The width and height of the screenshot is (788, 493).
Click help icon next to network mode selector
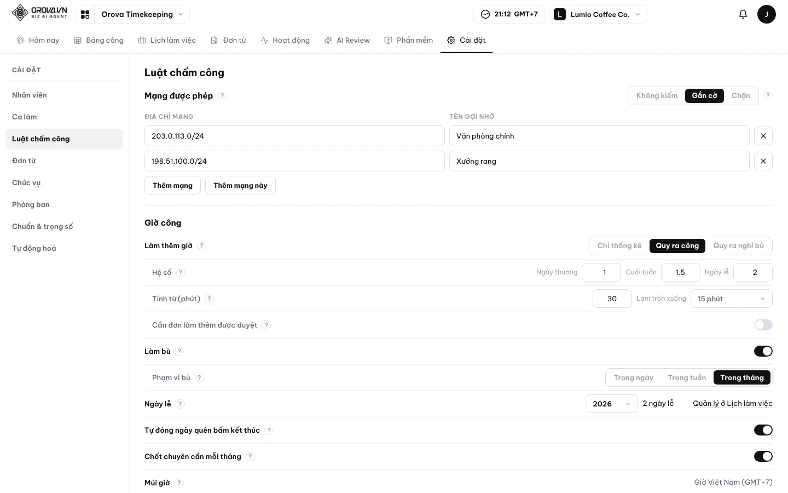coord(768,95)
